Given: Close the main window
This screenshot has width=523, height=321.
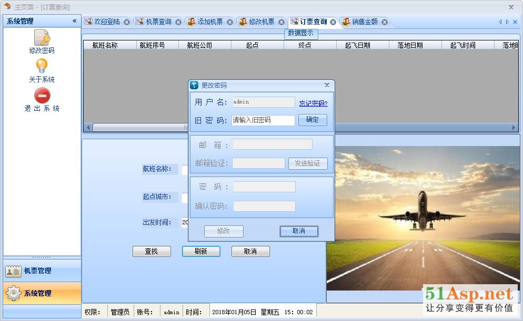Looking at the screenshot, I should tap(511, 7).
